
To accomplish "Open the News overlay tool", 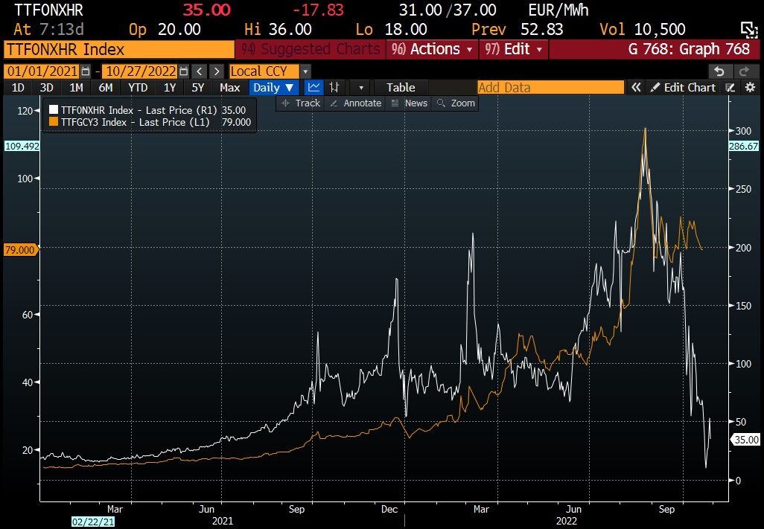I will (x=410, y=103).
